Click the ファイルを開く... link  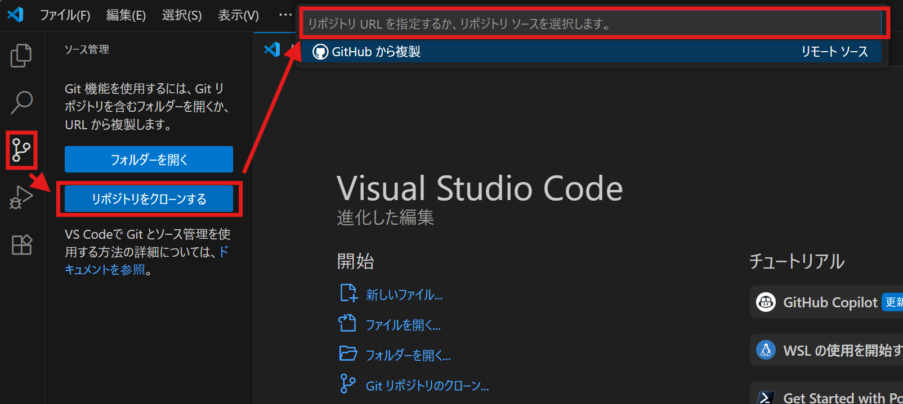coord(403,325)
